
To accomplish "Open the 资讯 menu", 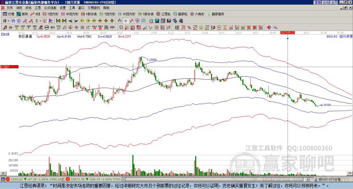I will tap(28, 8).
